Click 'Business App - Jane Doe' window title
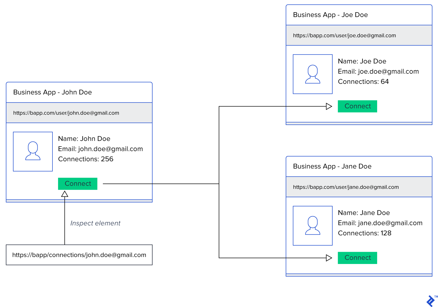The width and height of the screenshot is (438, 307). click(332, 166)
